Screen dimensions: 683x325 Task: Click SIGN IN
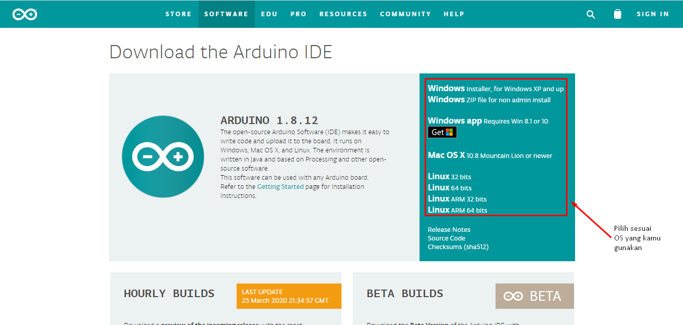(x=653, y=14)
